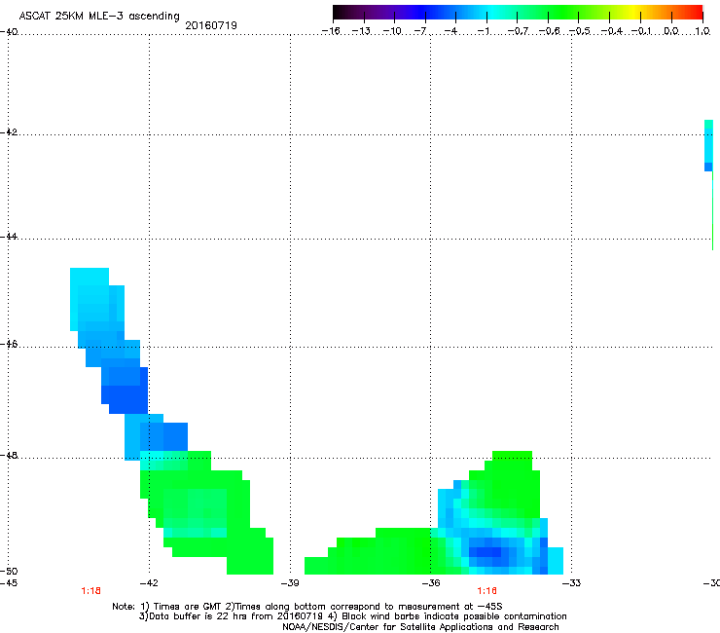
Task: Click the -13 color bar label
Action: pos(361,31)
